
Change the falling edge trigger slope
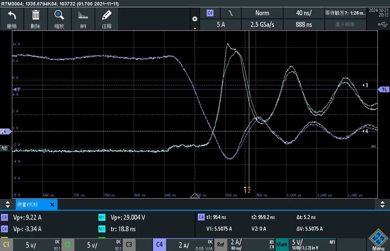230,13
